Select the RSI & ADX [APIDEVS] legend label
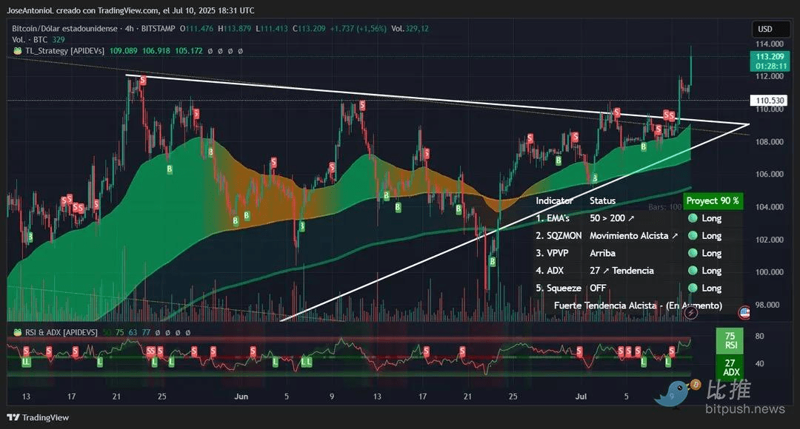 click(x=61, y=332)
